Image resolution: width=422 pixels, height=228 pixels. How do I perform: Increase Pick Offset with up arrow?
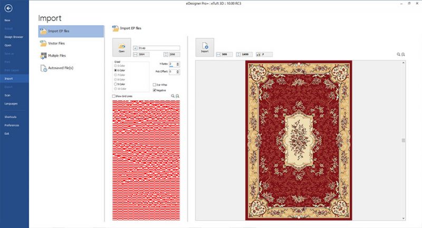pos(178,71)
